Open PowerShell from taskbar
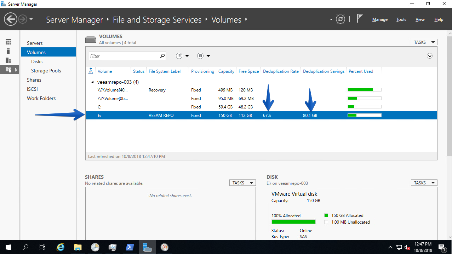This screenshot has height=254, width=452. point(130,247)
